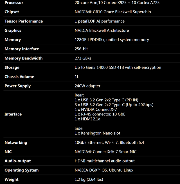Select the Gen5 14000 SSD storage text
Viewport: 180px width, 184px height.
click(118, 67)
